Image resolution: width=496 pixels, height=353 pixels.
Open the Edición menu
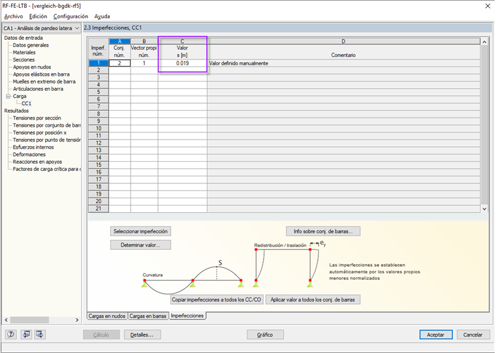(38, 16)
